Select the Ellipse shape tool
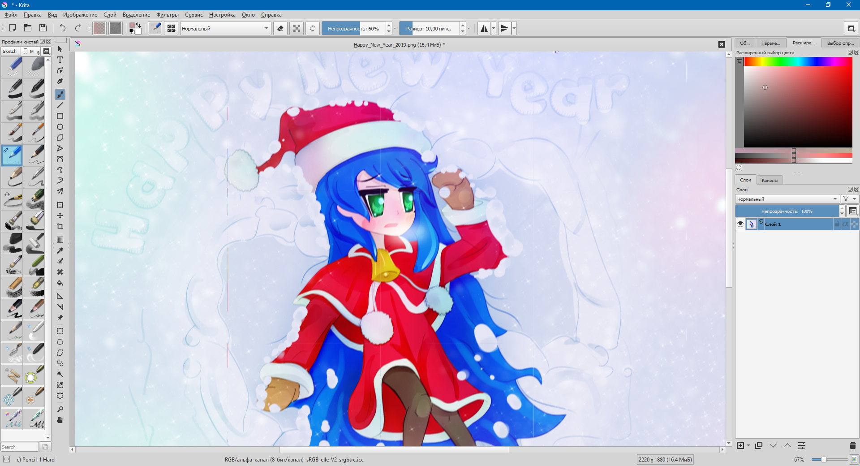The height and width of the screenshot is (466, 860). pos(60,127)
